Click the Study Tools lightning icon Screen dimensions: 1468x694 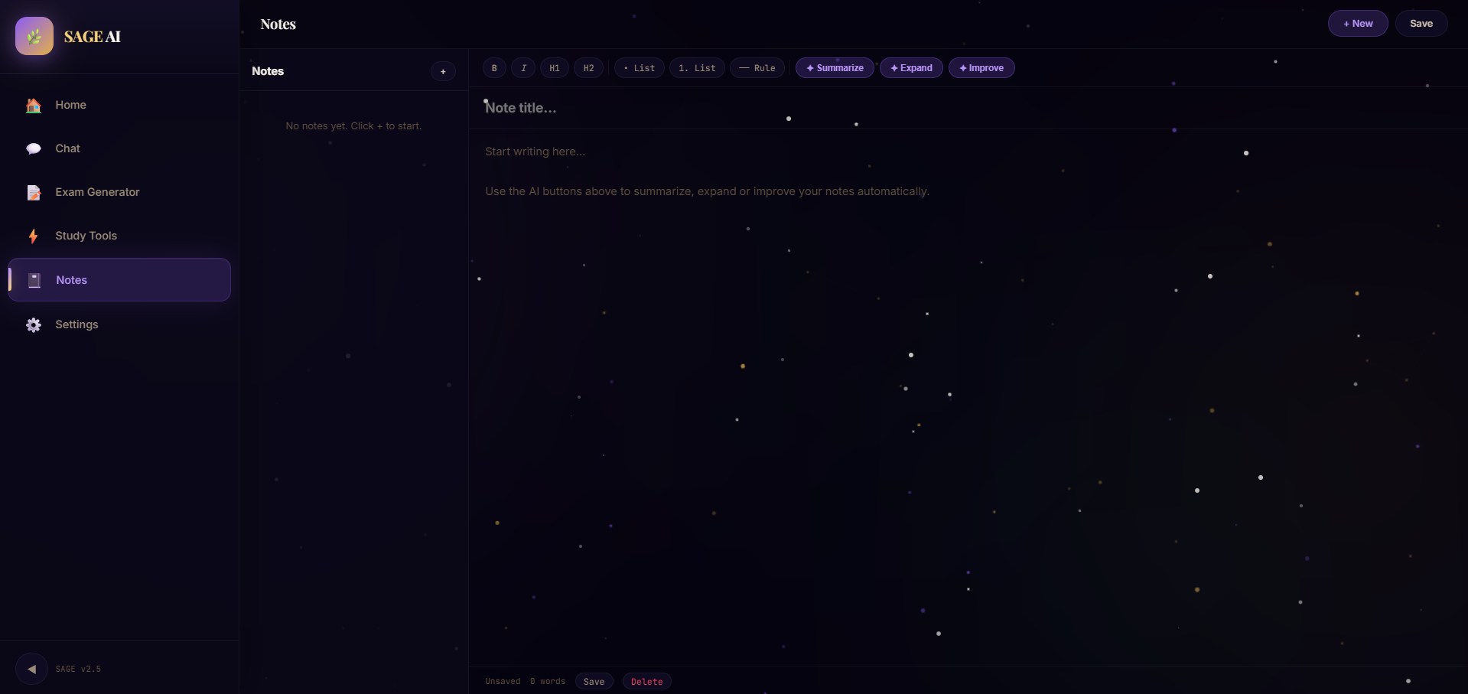click(x=34, y=236)
